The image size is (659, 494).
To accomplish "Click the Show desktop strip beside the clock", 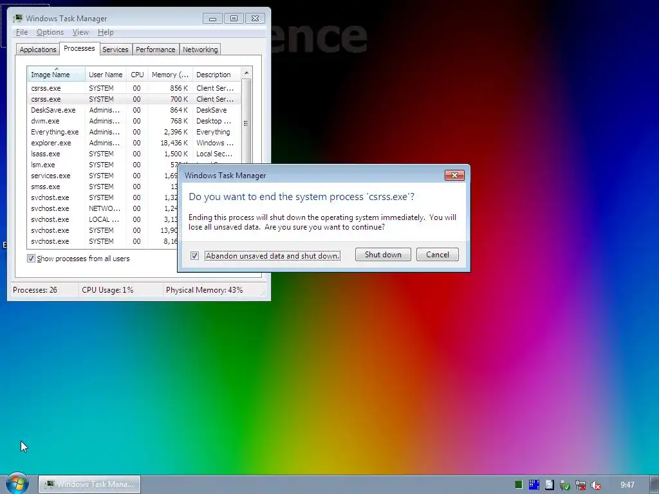I will (x=654, y=484).
